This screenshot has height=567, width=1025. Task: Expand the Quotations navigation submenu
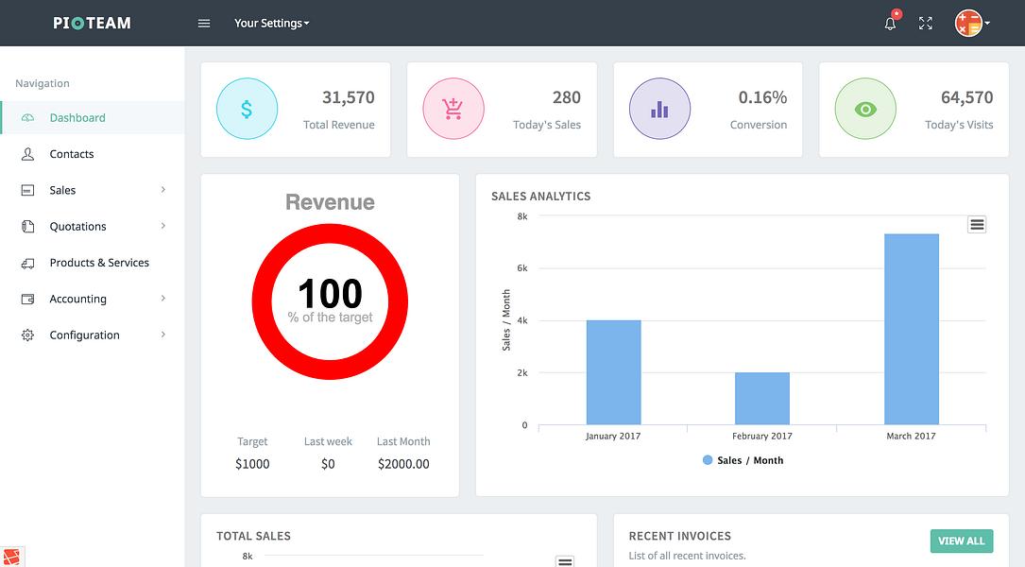click(x=93, y=226)
